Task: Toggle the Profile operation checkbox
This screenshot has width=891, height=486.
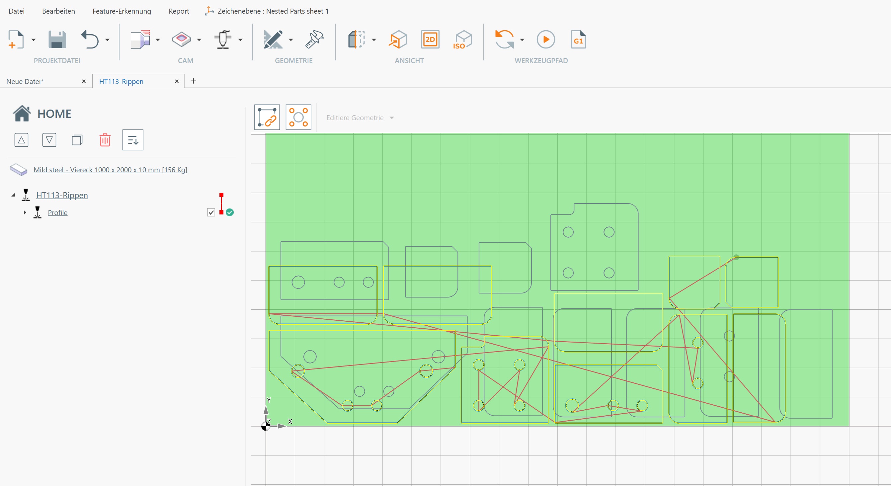Action: pyautogui.click(x=211, y=212)
